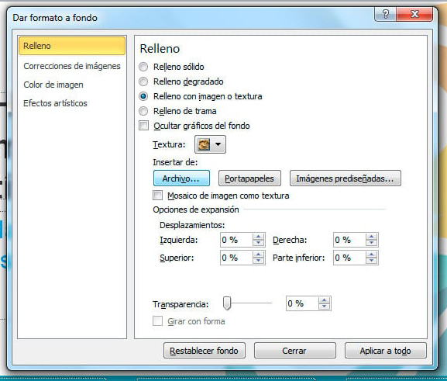Click the Parte inferior offset field
This screenshot has width=447, height=381.
349,258
